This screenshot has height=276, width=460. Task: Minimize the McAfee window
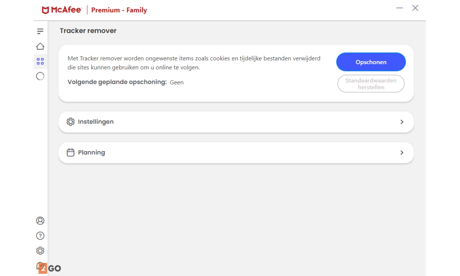coord(399,8)
